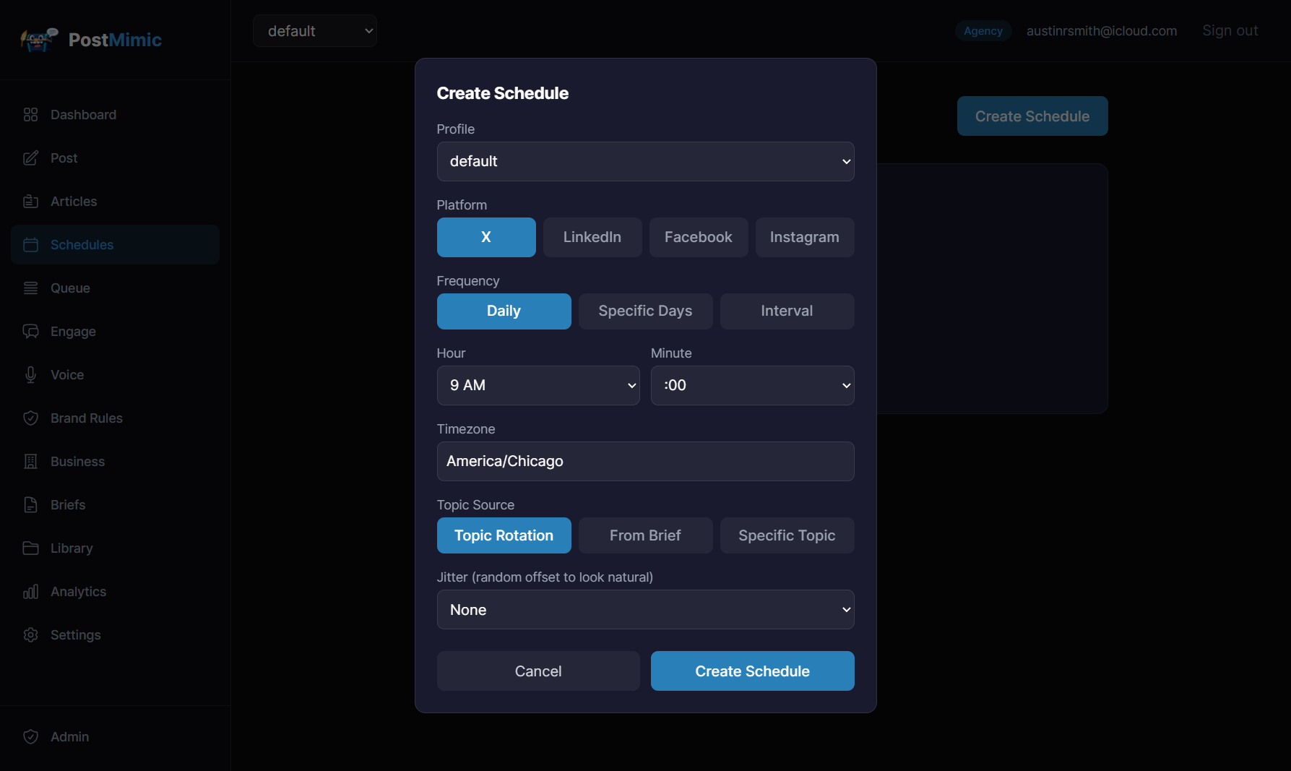Go to Business in the sidebar
The width and height of the screenshot is (1291, 771).
[116, 462]
